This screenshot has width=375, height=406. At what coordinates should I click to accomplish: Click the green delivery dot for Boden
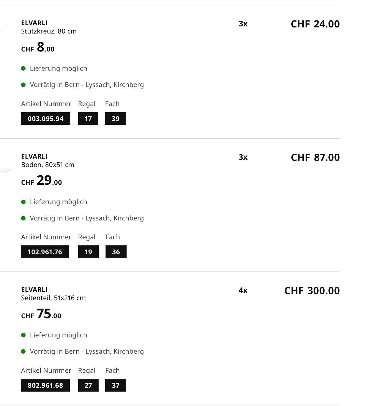(x=23, y=202)
